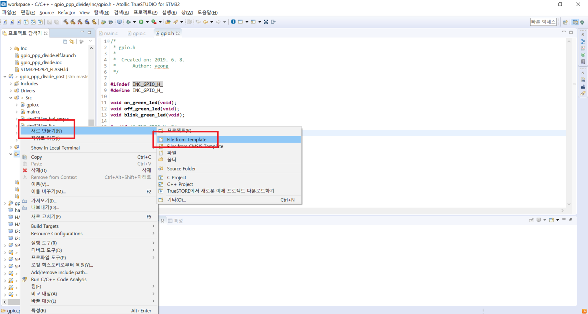Click the external tools run icon with red toolbox
Viewport: 588px width, 314px height.
click(x=154, y=22)
